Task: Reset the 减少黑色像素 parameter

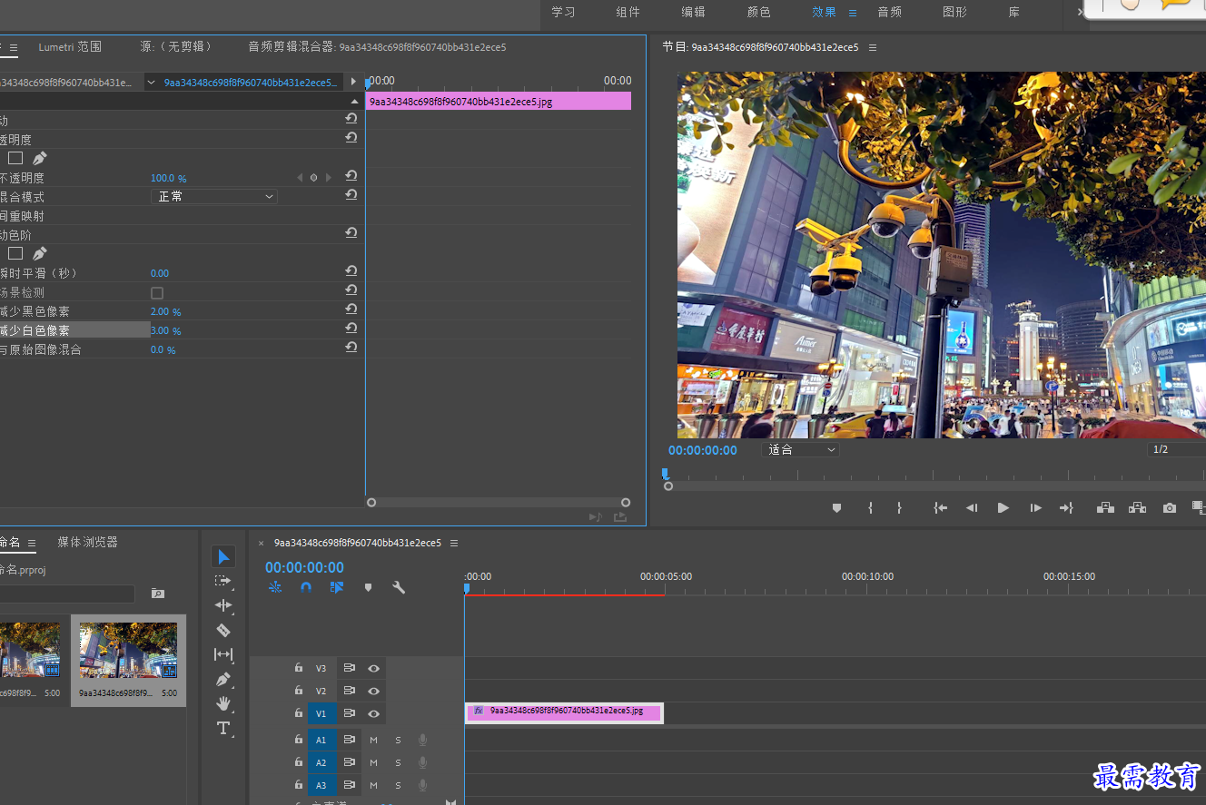Action: 351,309
